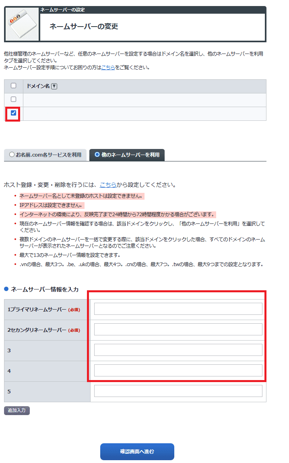Click the ドメイン名 column header text

click(x=38, y=86)
